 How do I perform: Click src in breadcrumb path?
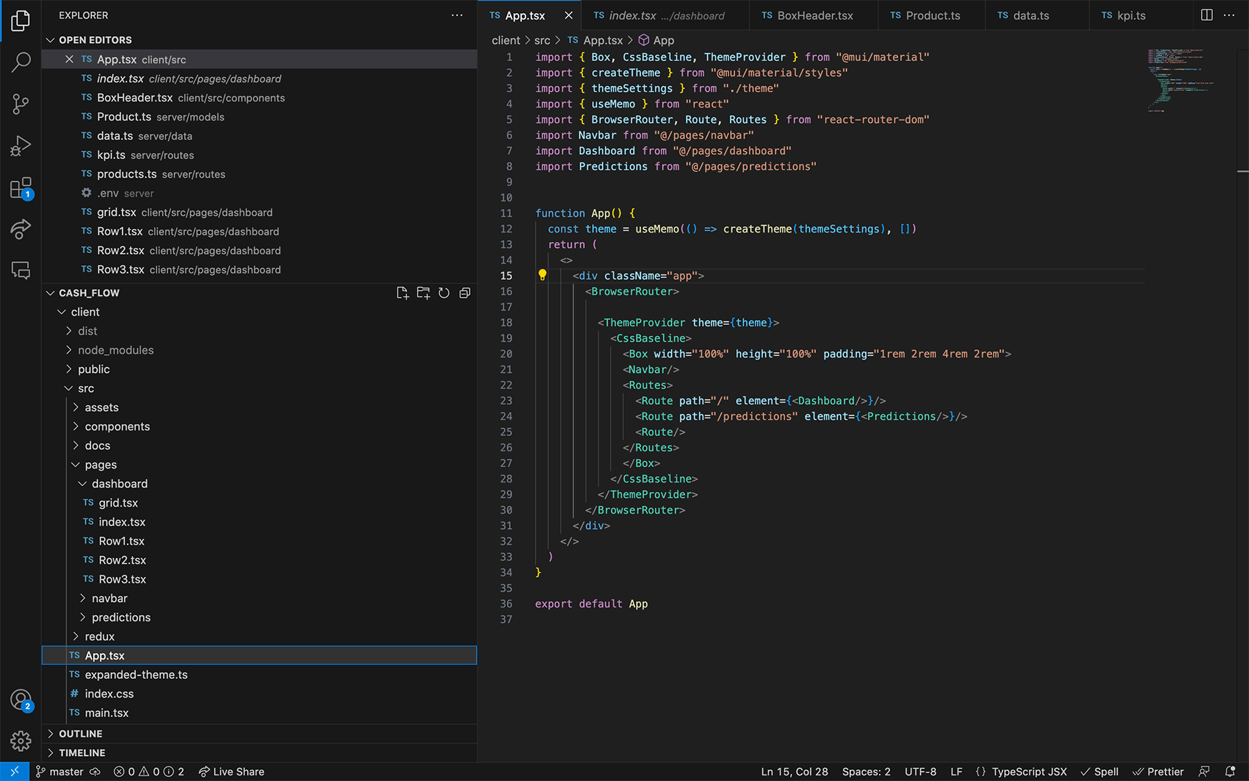coord(542,40)
